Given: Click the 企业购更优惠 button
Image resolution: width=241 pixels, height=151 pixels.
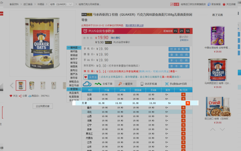Looking at the screenshot, I should point(43,106).
